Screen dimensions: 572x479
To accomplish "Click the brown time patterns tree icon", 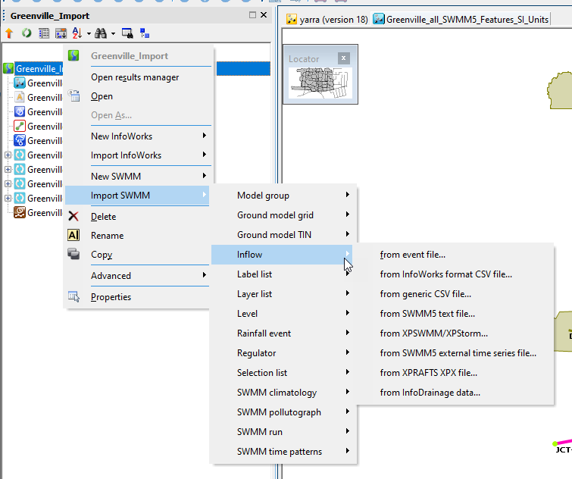I will tap(20, 212).
